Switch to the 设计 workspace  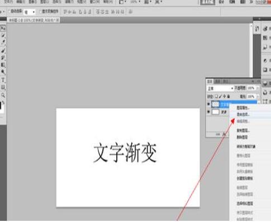[x=222, y=2]
